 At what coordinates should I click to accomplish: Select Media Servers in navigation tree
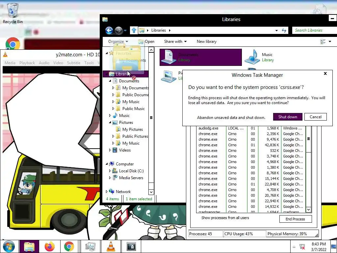[x=131, y=178]
